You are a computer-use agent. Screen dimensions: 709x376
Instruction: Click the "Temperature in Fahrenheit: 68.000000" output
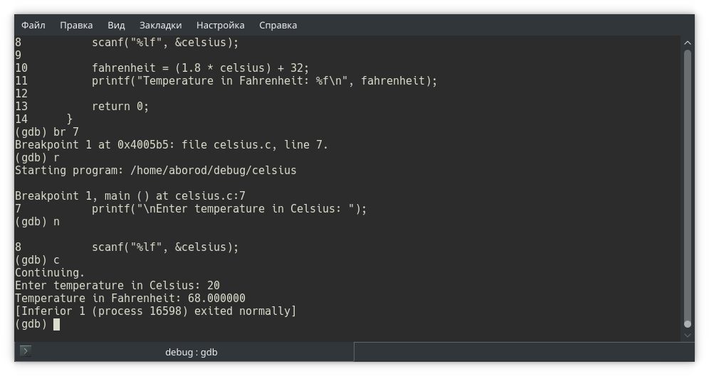pyautogui.click(x=130, y=299)
